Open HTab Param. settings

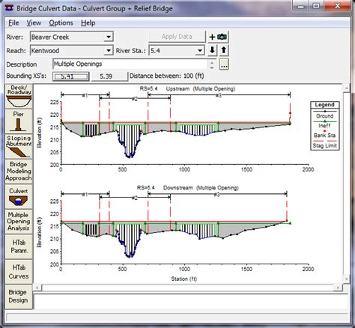(x=19, y=246)
